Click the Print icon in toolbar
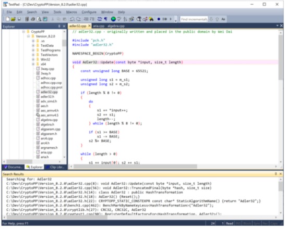 point(33,19)
